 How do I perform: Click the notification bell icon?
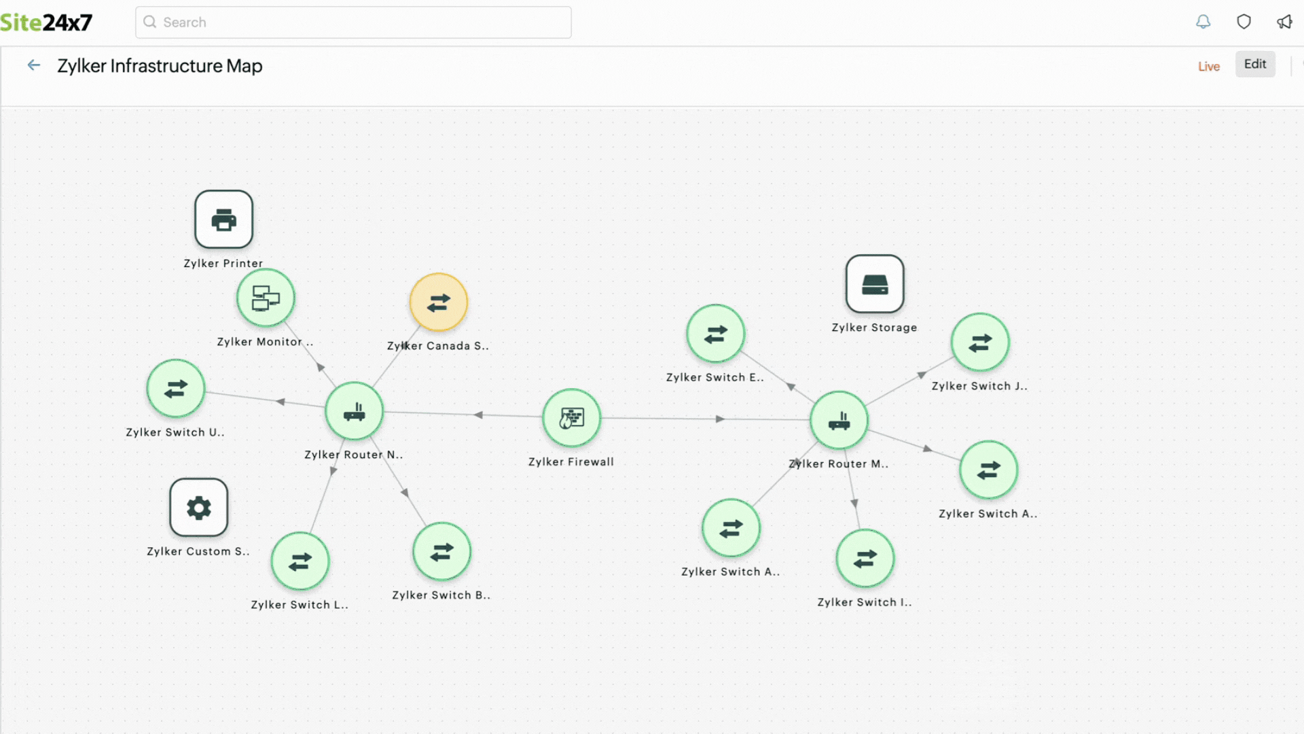click(x=1203, y=20)
